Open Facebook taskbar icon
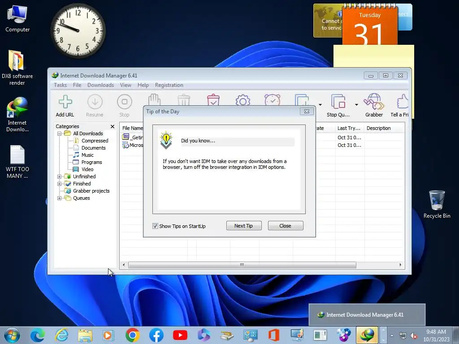Screen dimensions: 459x344 point(156,335)
